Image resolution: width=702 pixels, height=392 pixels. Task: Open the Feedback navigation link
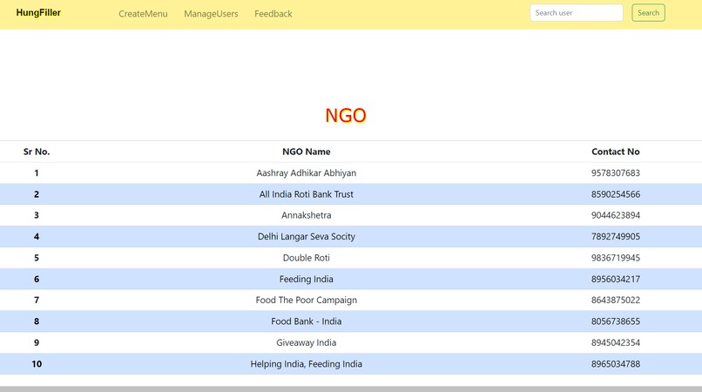pyautogui.click(x=273, y=14)
